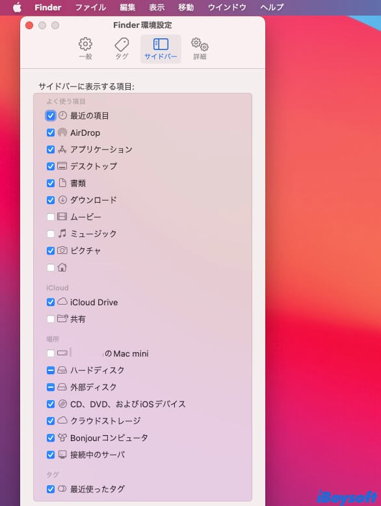Image resolution: width=381 pixels, height=506 pixels.
Task: Uncheck the Bonjourコンピュータ checkbox
Action: coord(51,438)
